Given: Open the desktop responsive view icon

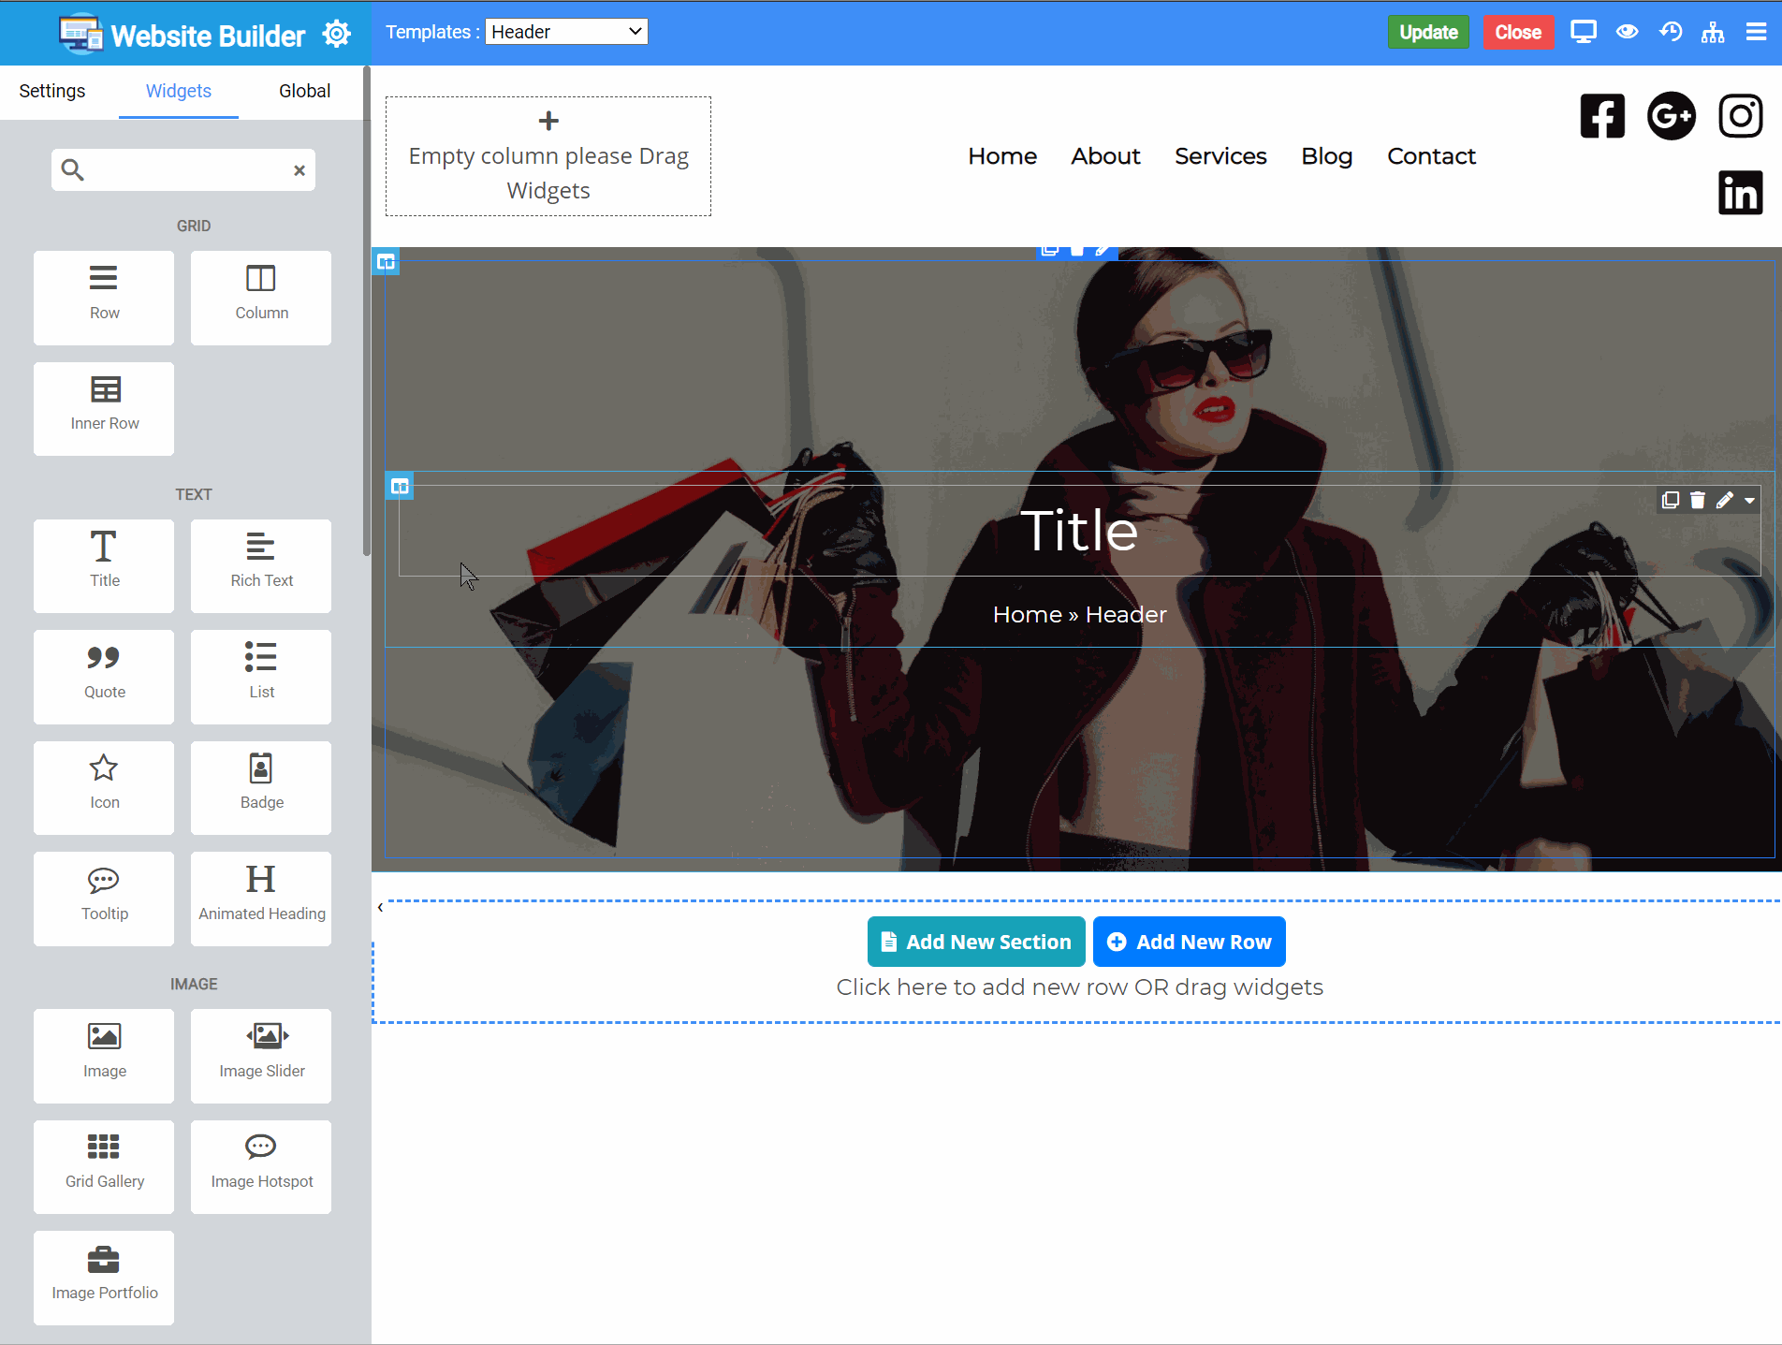Looking at the screenshot, I should pos(1583,32).
